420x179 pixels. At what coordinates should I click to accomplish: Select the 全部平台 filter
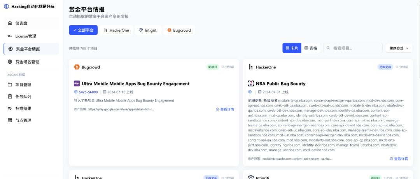click(83, 30)
